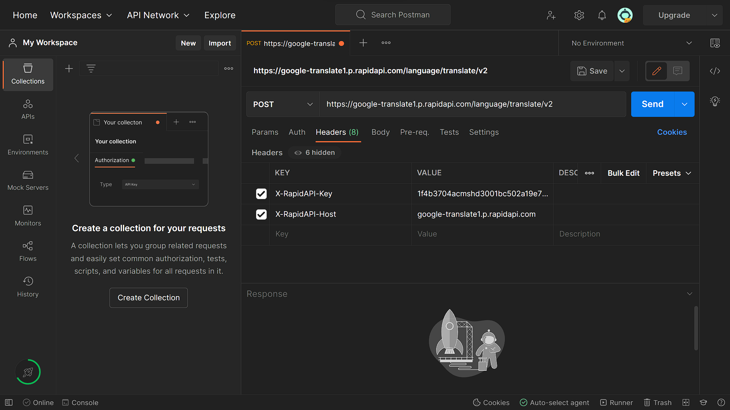This screenshot has height=410, width=730.
Task: Change the POST method dropdown
Action: click(x=283, y=104)
